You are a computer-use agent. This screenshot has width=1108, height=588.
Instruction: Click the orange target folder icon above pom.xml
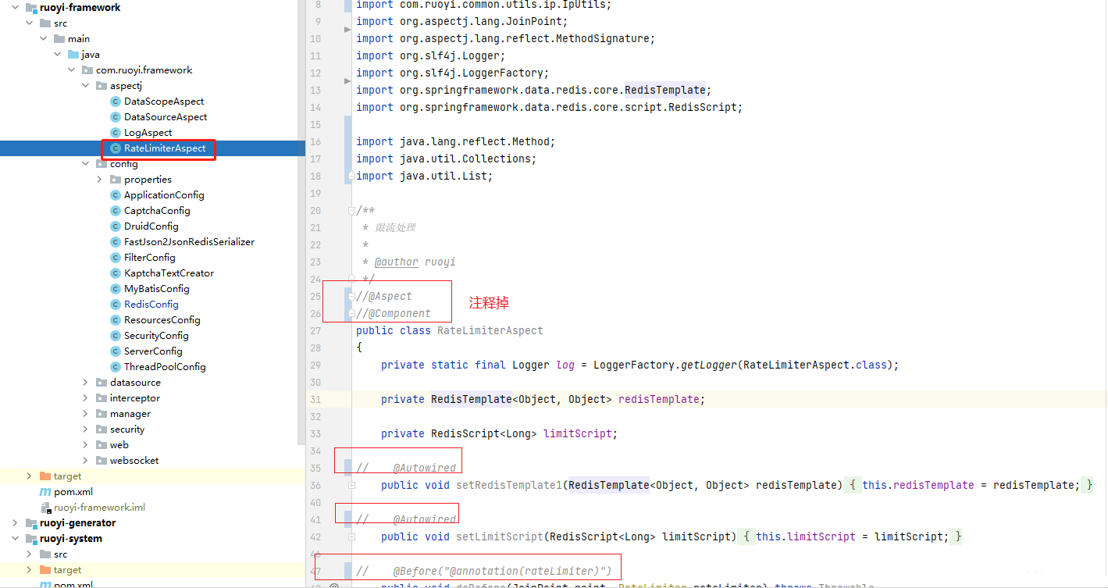point(45,476)
